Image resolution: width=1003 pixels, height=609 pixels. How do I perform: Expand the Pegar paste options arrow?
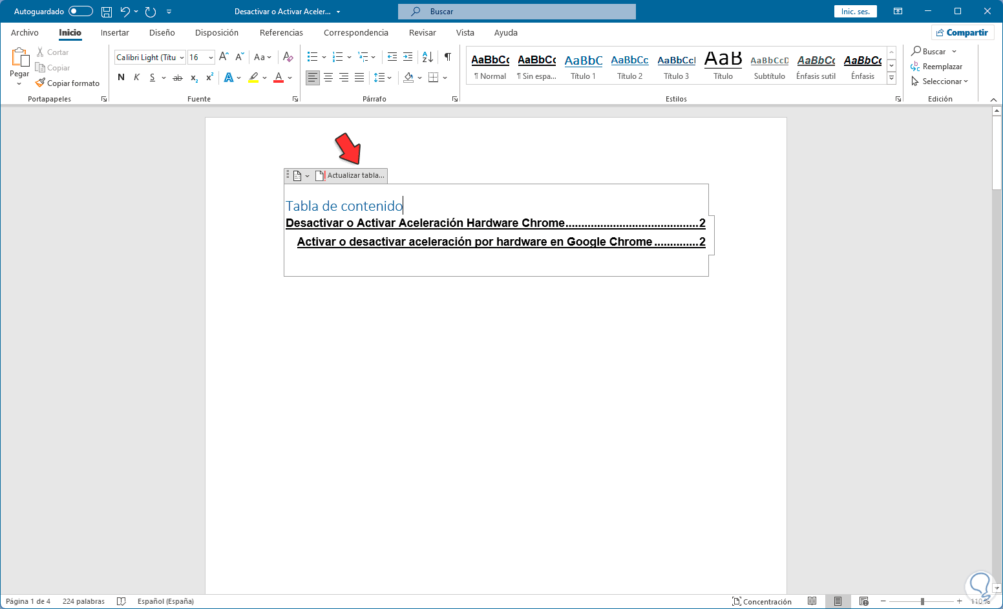point(19,84)
